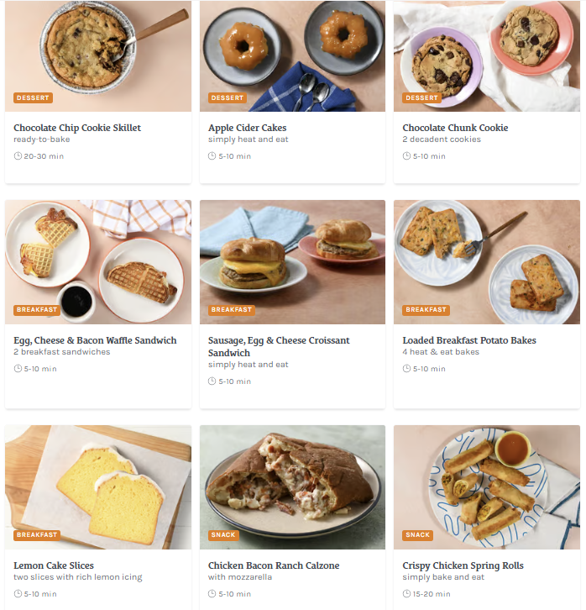This screenshot has height=610, width=586.
Task: Click SNACK tag on the calzone image
Action: click(x=223, y=535)
